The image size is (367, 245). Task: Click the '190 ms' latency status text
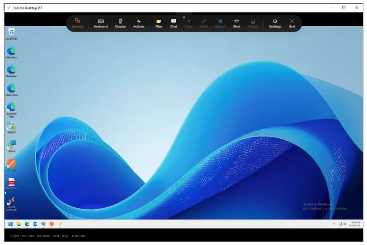point(28,236)
